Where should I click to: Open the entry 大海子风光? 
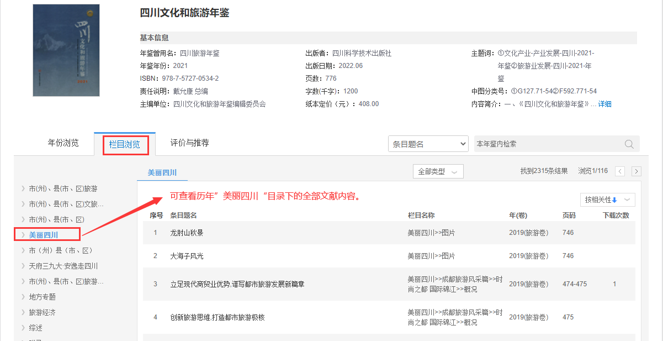(x=187, y=256)
